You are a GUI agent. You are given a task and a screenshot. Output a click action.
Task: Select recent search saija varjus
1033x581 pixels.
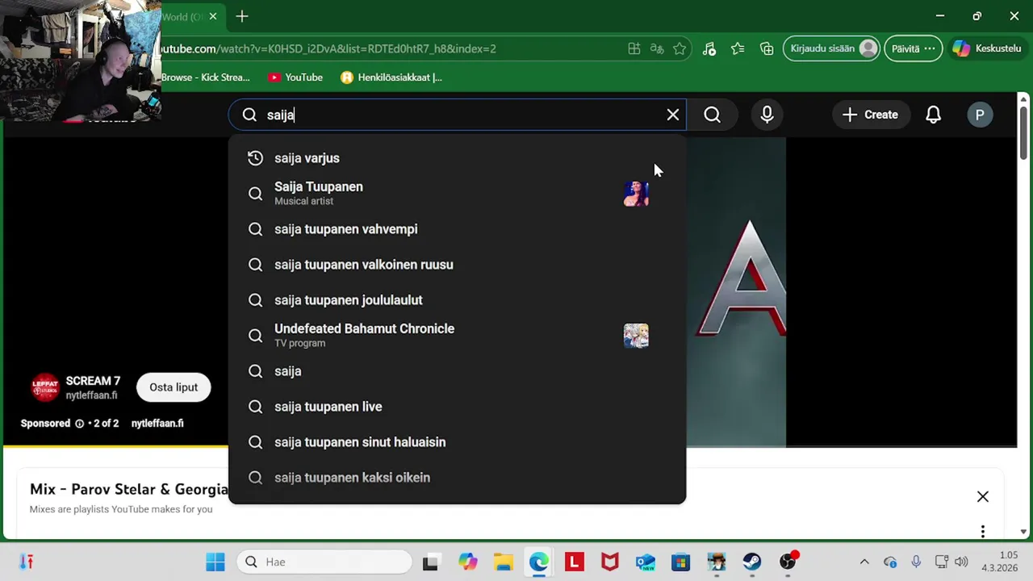click(x=458, y=158)
